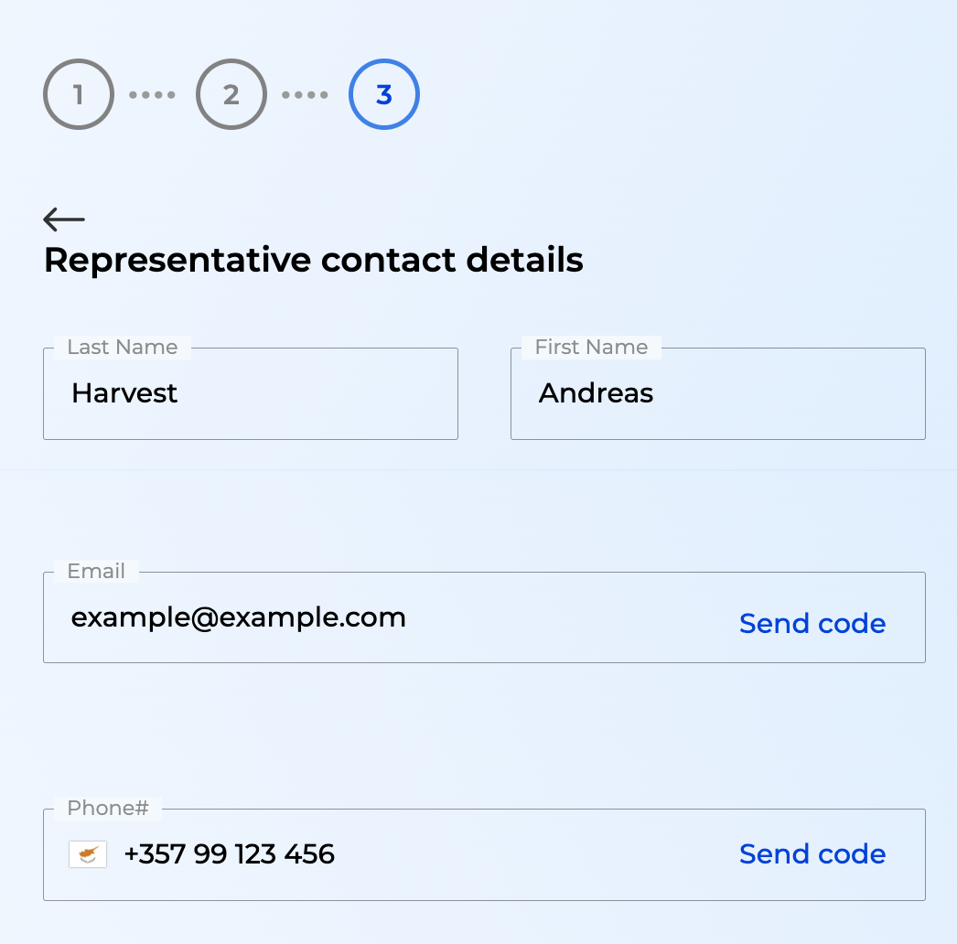
Task: Click the name Andreas in First Name
Action: 597,393
